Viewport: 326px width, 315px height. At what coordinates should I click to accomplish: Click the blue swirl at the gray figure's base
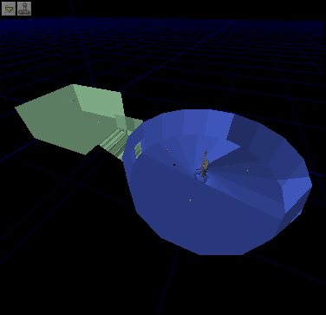pyautogui.click(x=202, y=175)
